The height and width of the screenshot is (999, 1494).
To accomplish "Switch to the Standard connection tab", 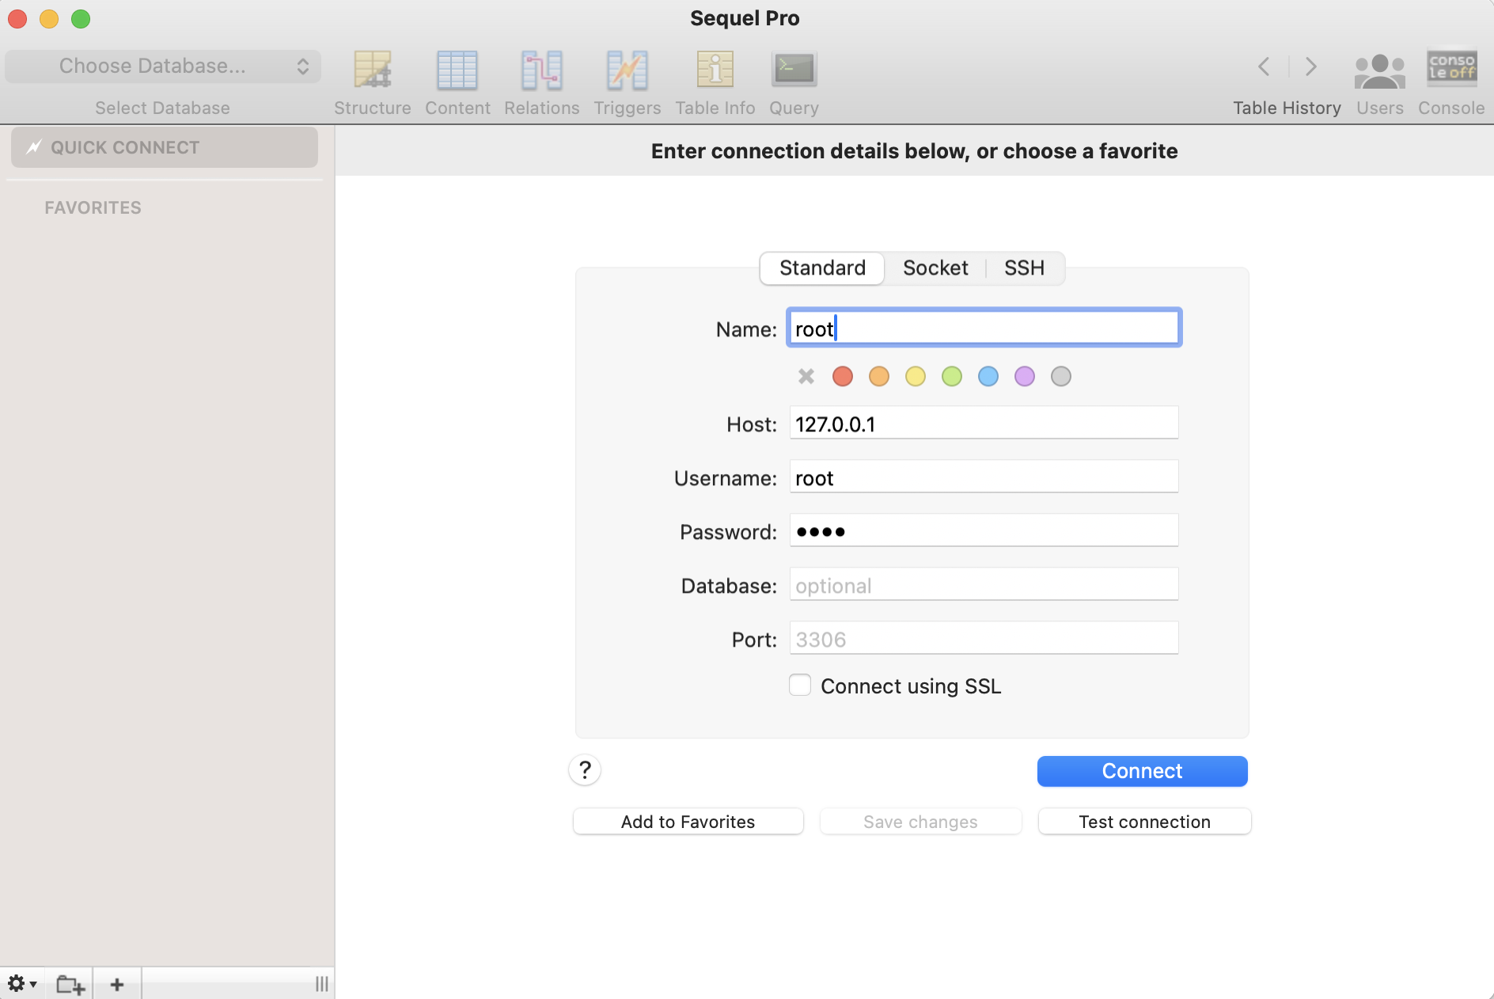I will [822, 268].
